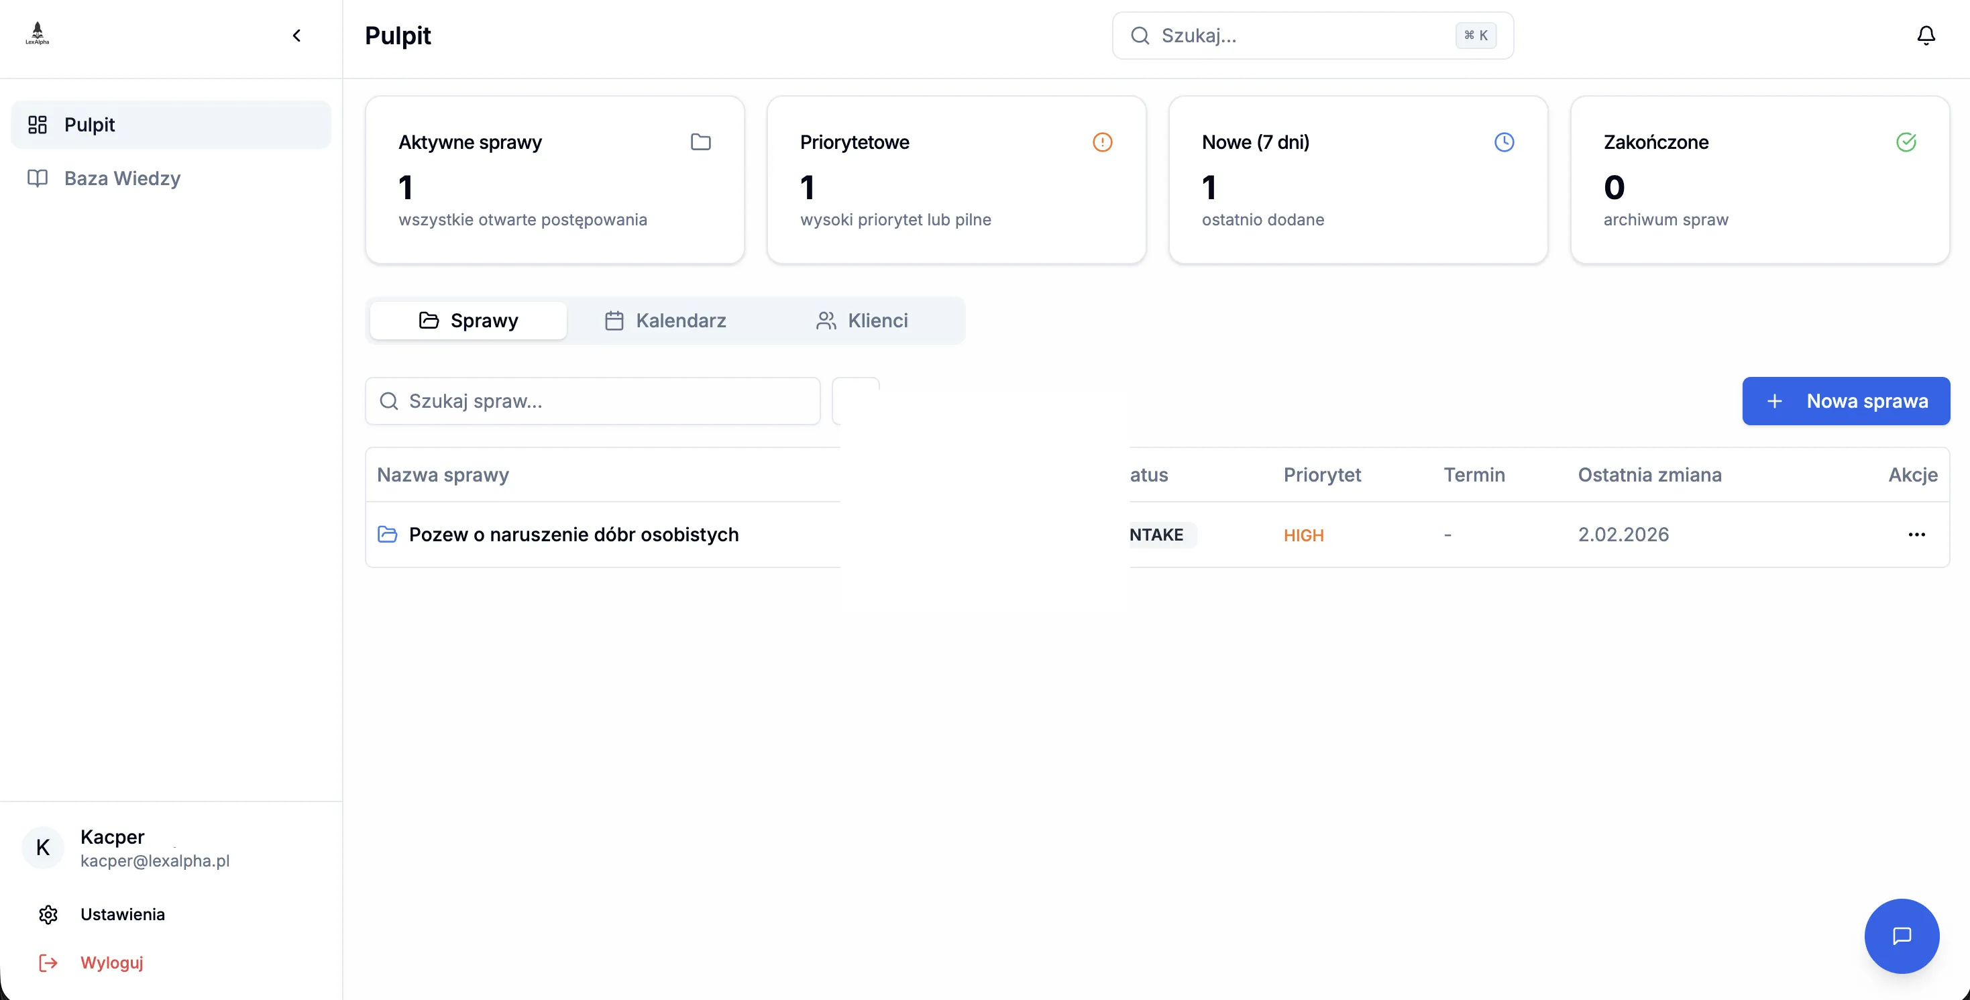
Task: Go to Pulpit in sidebar
Action: click(89, 125)
